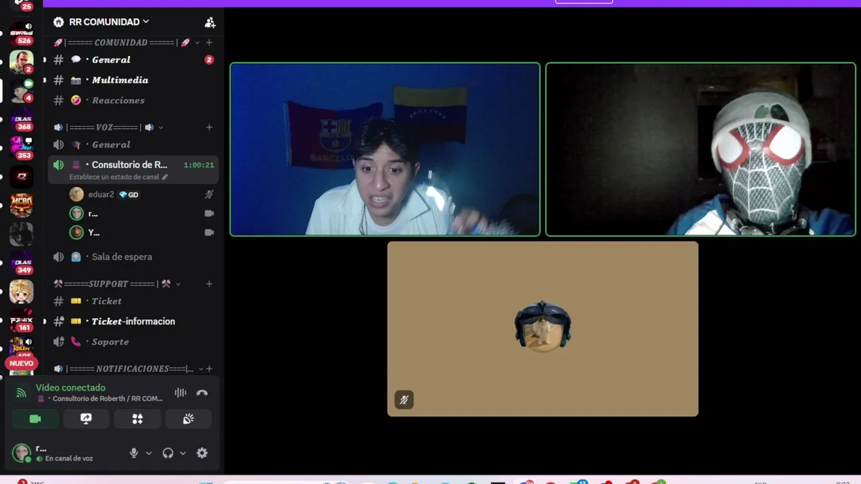Click the camera icon beside user r...

[x=209, y=214]
